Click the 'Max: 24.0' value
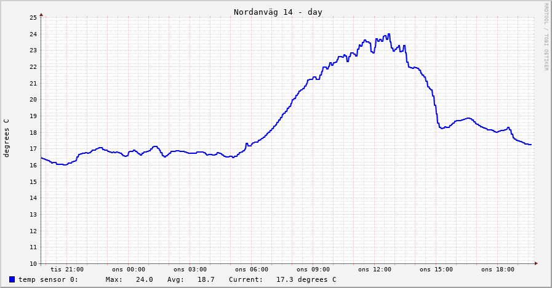The image size is (552, 288). coord(129,279)
